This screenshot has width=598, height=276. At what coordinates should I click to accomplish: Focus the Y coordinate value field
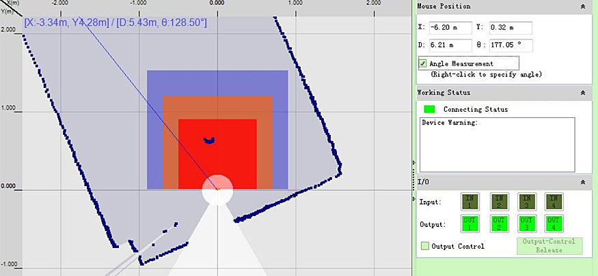511,28
